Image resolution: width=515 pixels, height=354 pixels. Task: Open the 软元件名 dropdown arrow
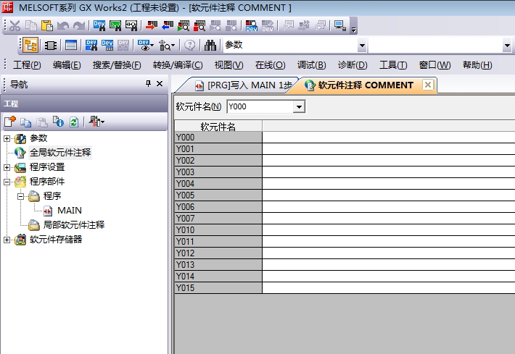click(298, 107)
